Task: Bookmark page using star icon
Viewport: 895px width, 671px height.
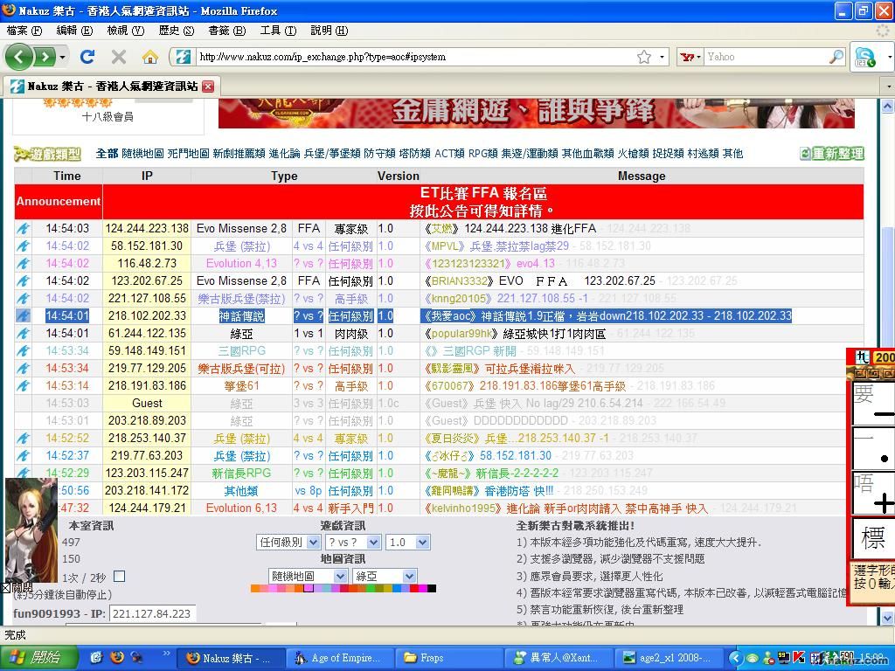Action: pyautogui.click(x=644, y=57)
